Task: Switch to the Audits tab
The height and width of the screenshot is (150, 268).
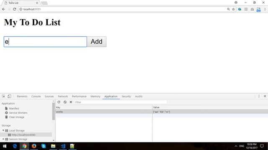Action: (139, 96)
